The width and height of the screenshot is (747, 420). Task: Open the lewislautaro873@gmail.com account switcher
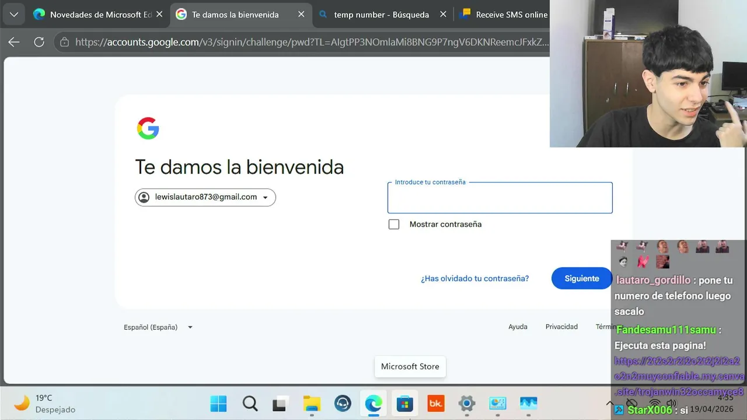[x=205, y=197]
